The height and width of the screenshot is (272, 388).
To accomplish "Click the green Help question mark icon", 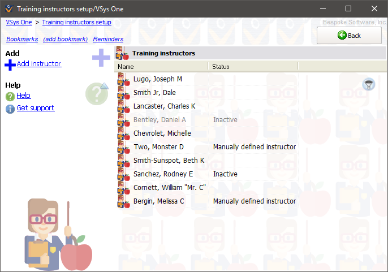I will pos(10,96).
